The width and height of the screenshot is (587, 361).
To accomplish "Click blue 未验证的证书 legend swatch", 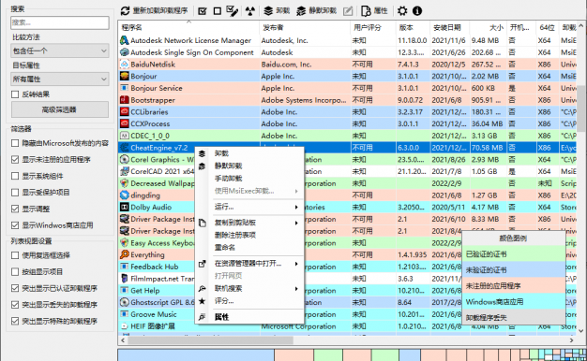I will (x=513, y=269).
